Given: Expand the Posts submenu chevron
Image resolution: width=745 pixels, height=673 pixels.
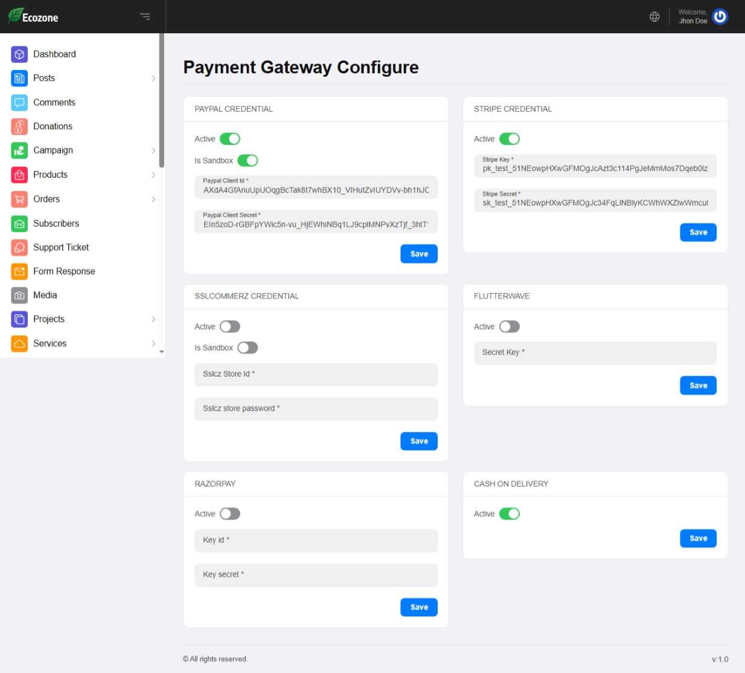Looking at the screenshot, I should click(153, 79).
